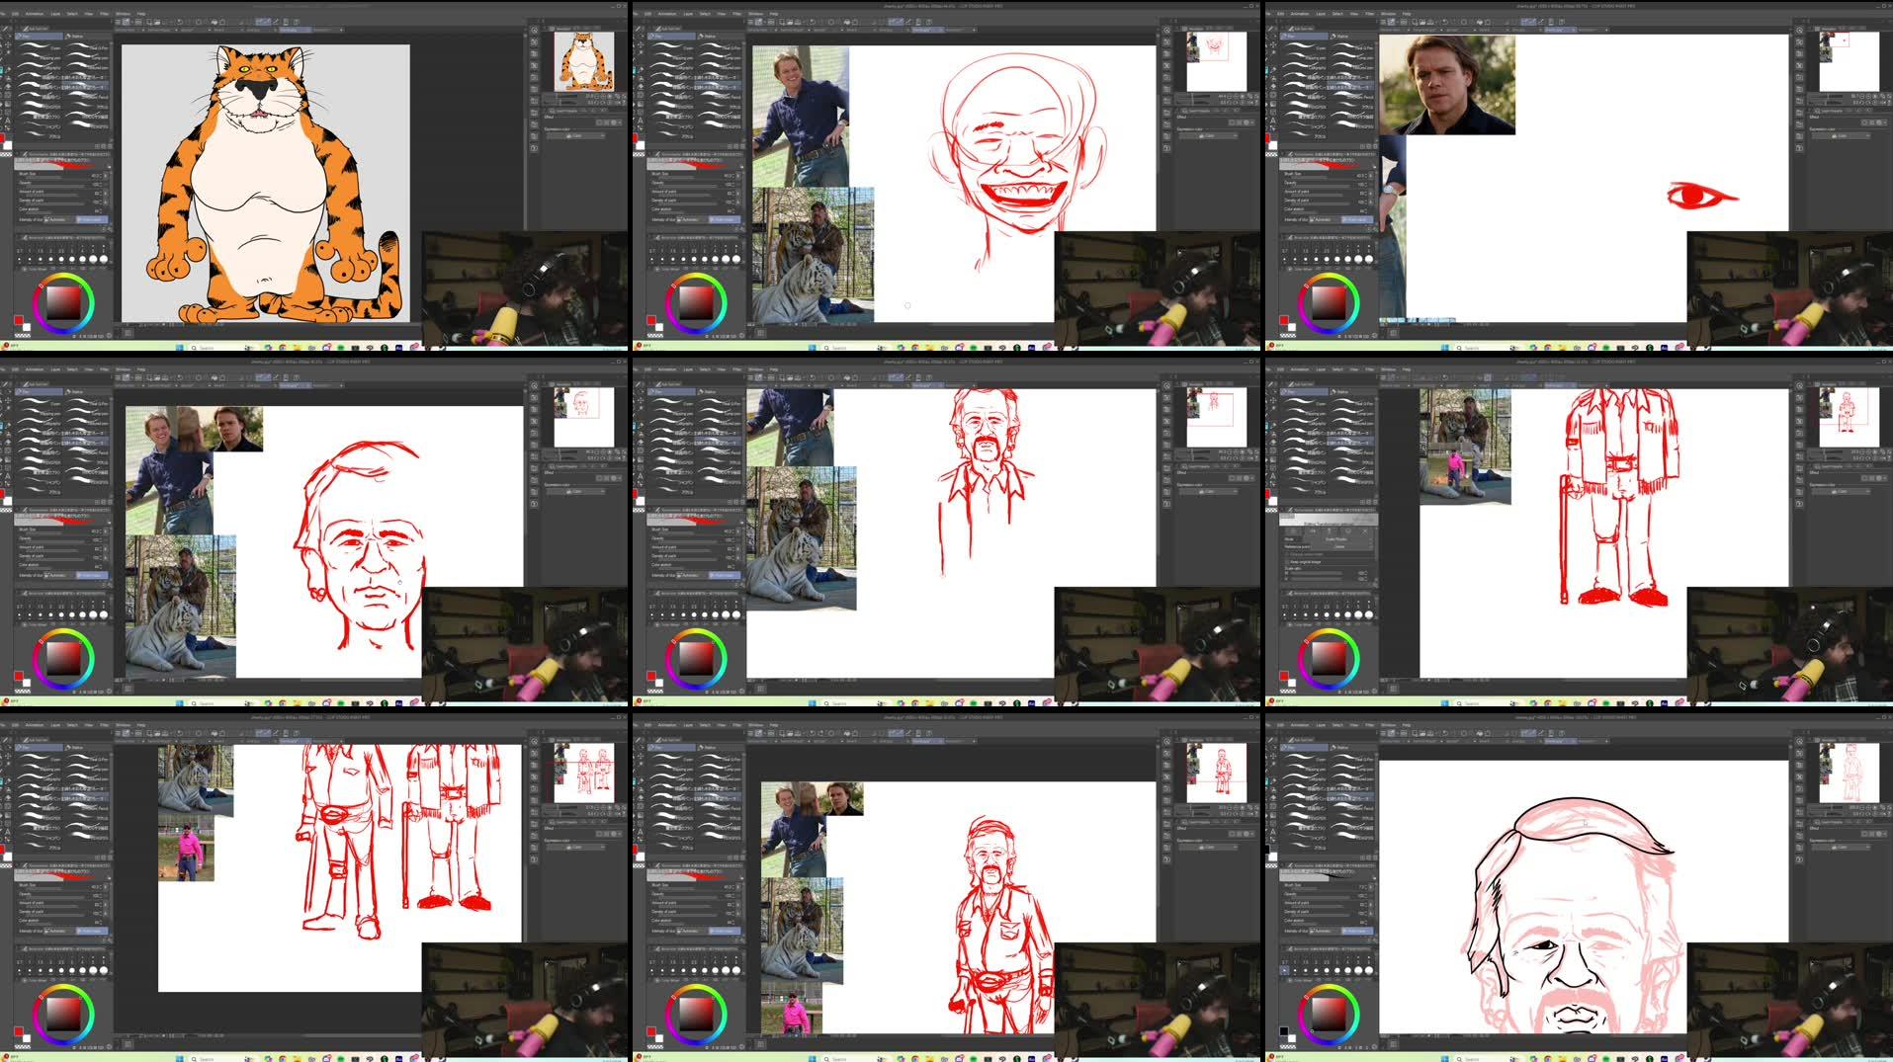Click the webcam overlay in the tiger window
1893x1062 pixels.
tap(525, 287)
